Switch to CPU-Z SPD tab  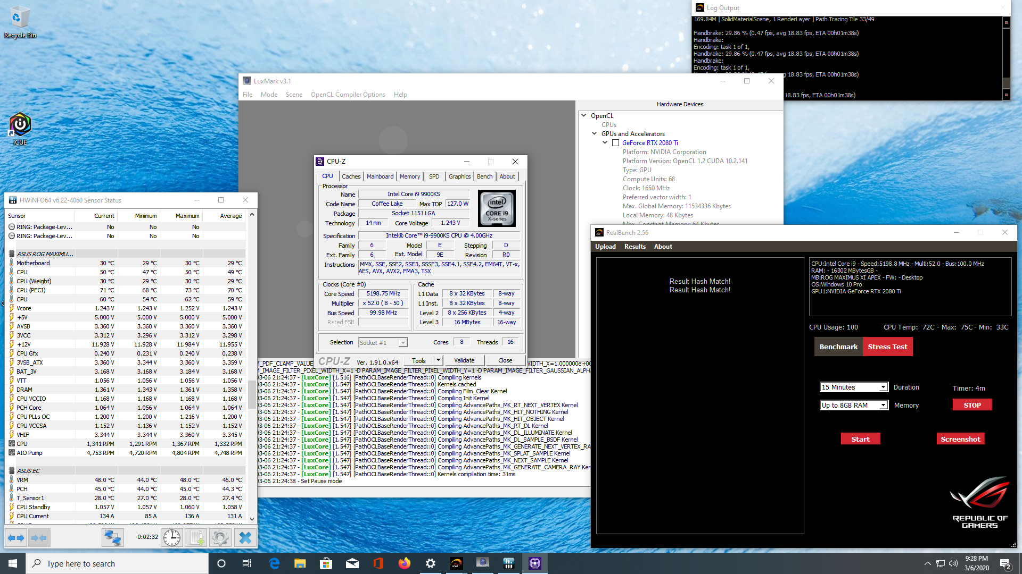point(434,176)
